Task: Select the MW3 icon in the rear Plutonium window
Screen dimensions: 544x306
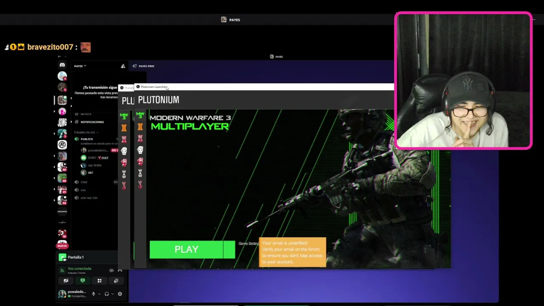Action: coord(124,115)
